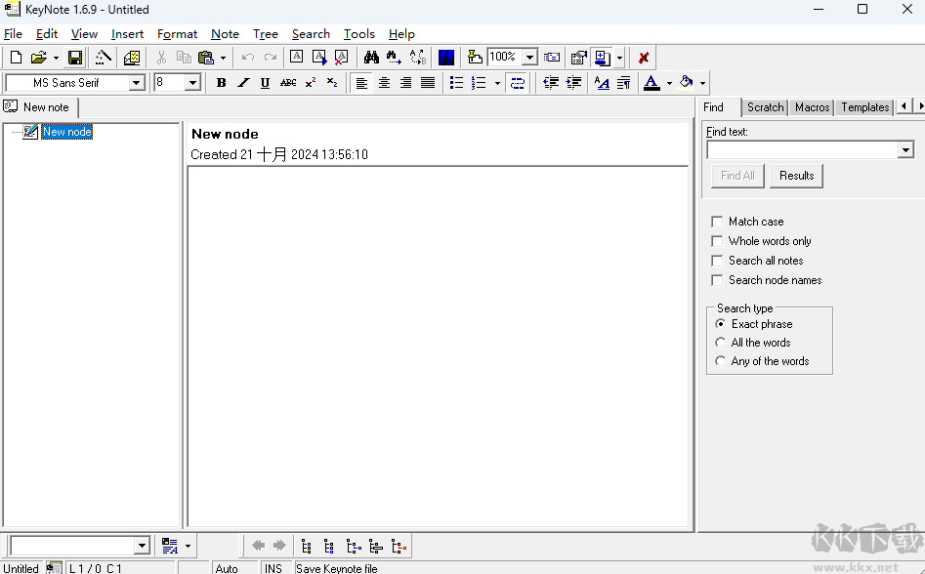925x574 pixels.
Task: Click the red X toolbar icon
Action: tap(644, 58)
